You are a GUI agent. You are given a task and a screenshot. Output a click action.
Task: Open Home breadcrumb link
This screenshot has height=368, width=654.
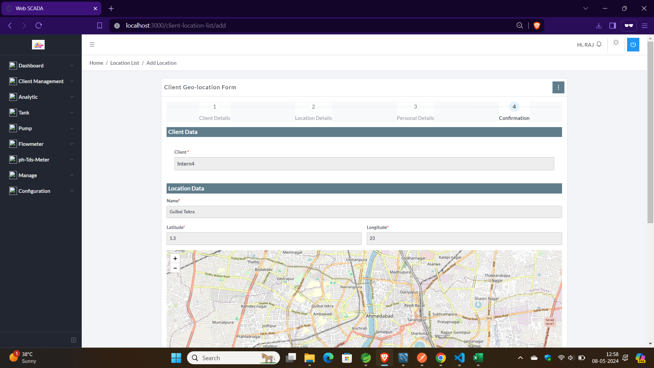96,63
